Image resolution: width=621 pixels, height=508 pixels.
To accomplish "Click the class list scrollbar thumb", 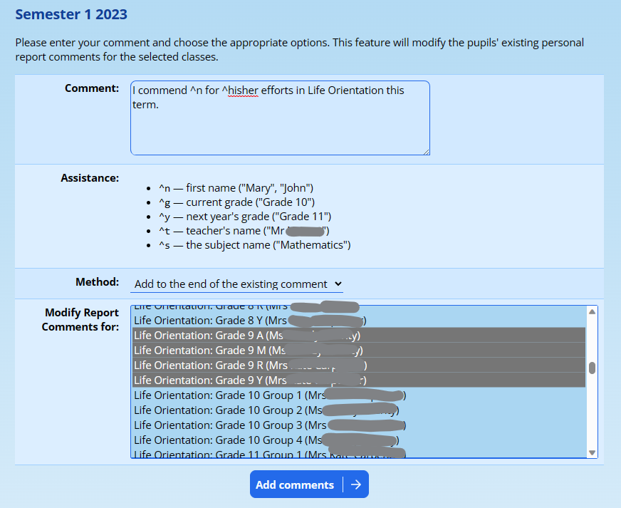I will click(592, 368).
